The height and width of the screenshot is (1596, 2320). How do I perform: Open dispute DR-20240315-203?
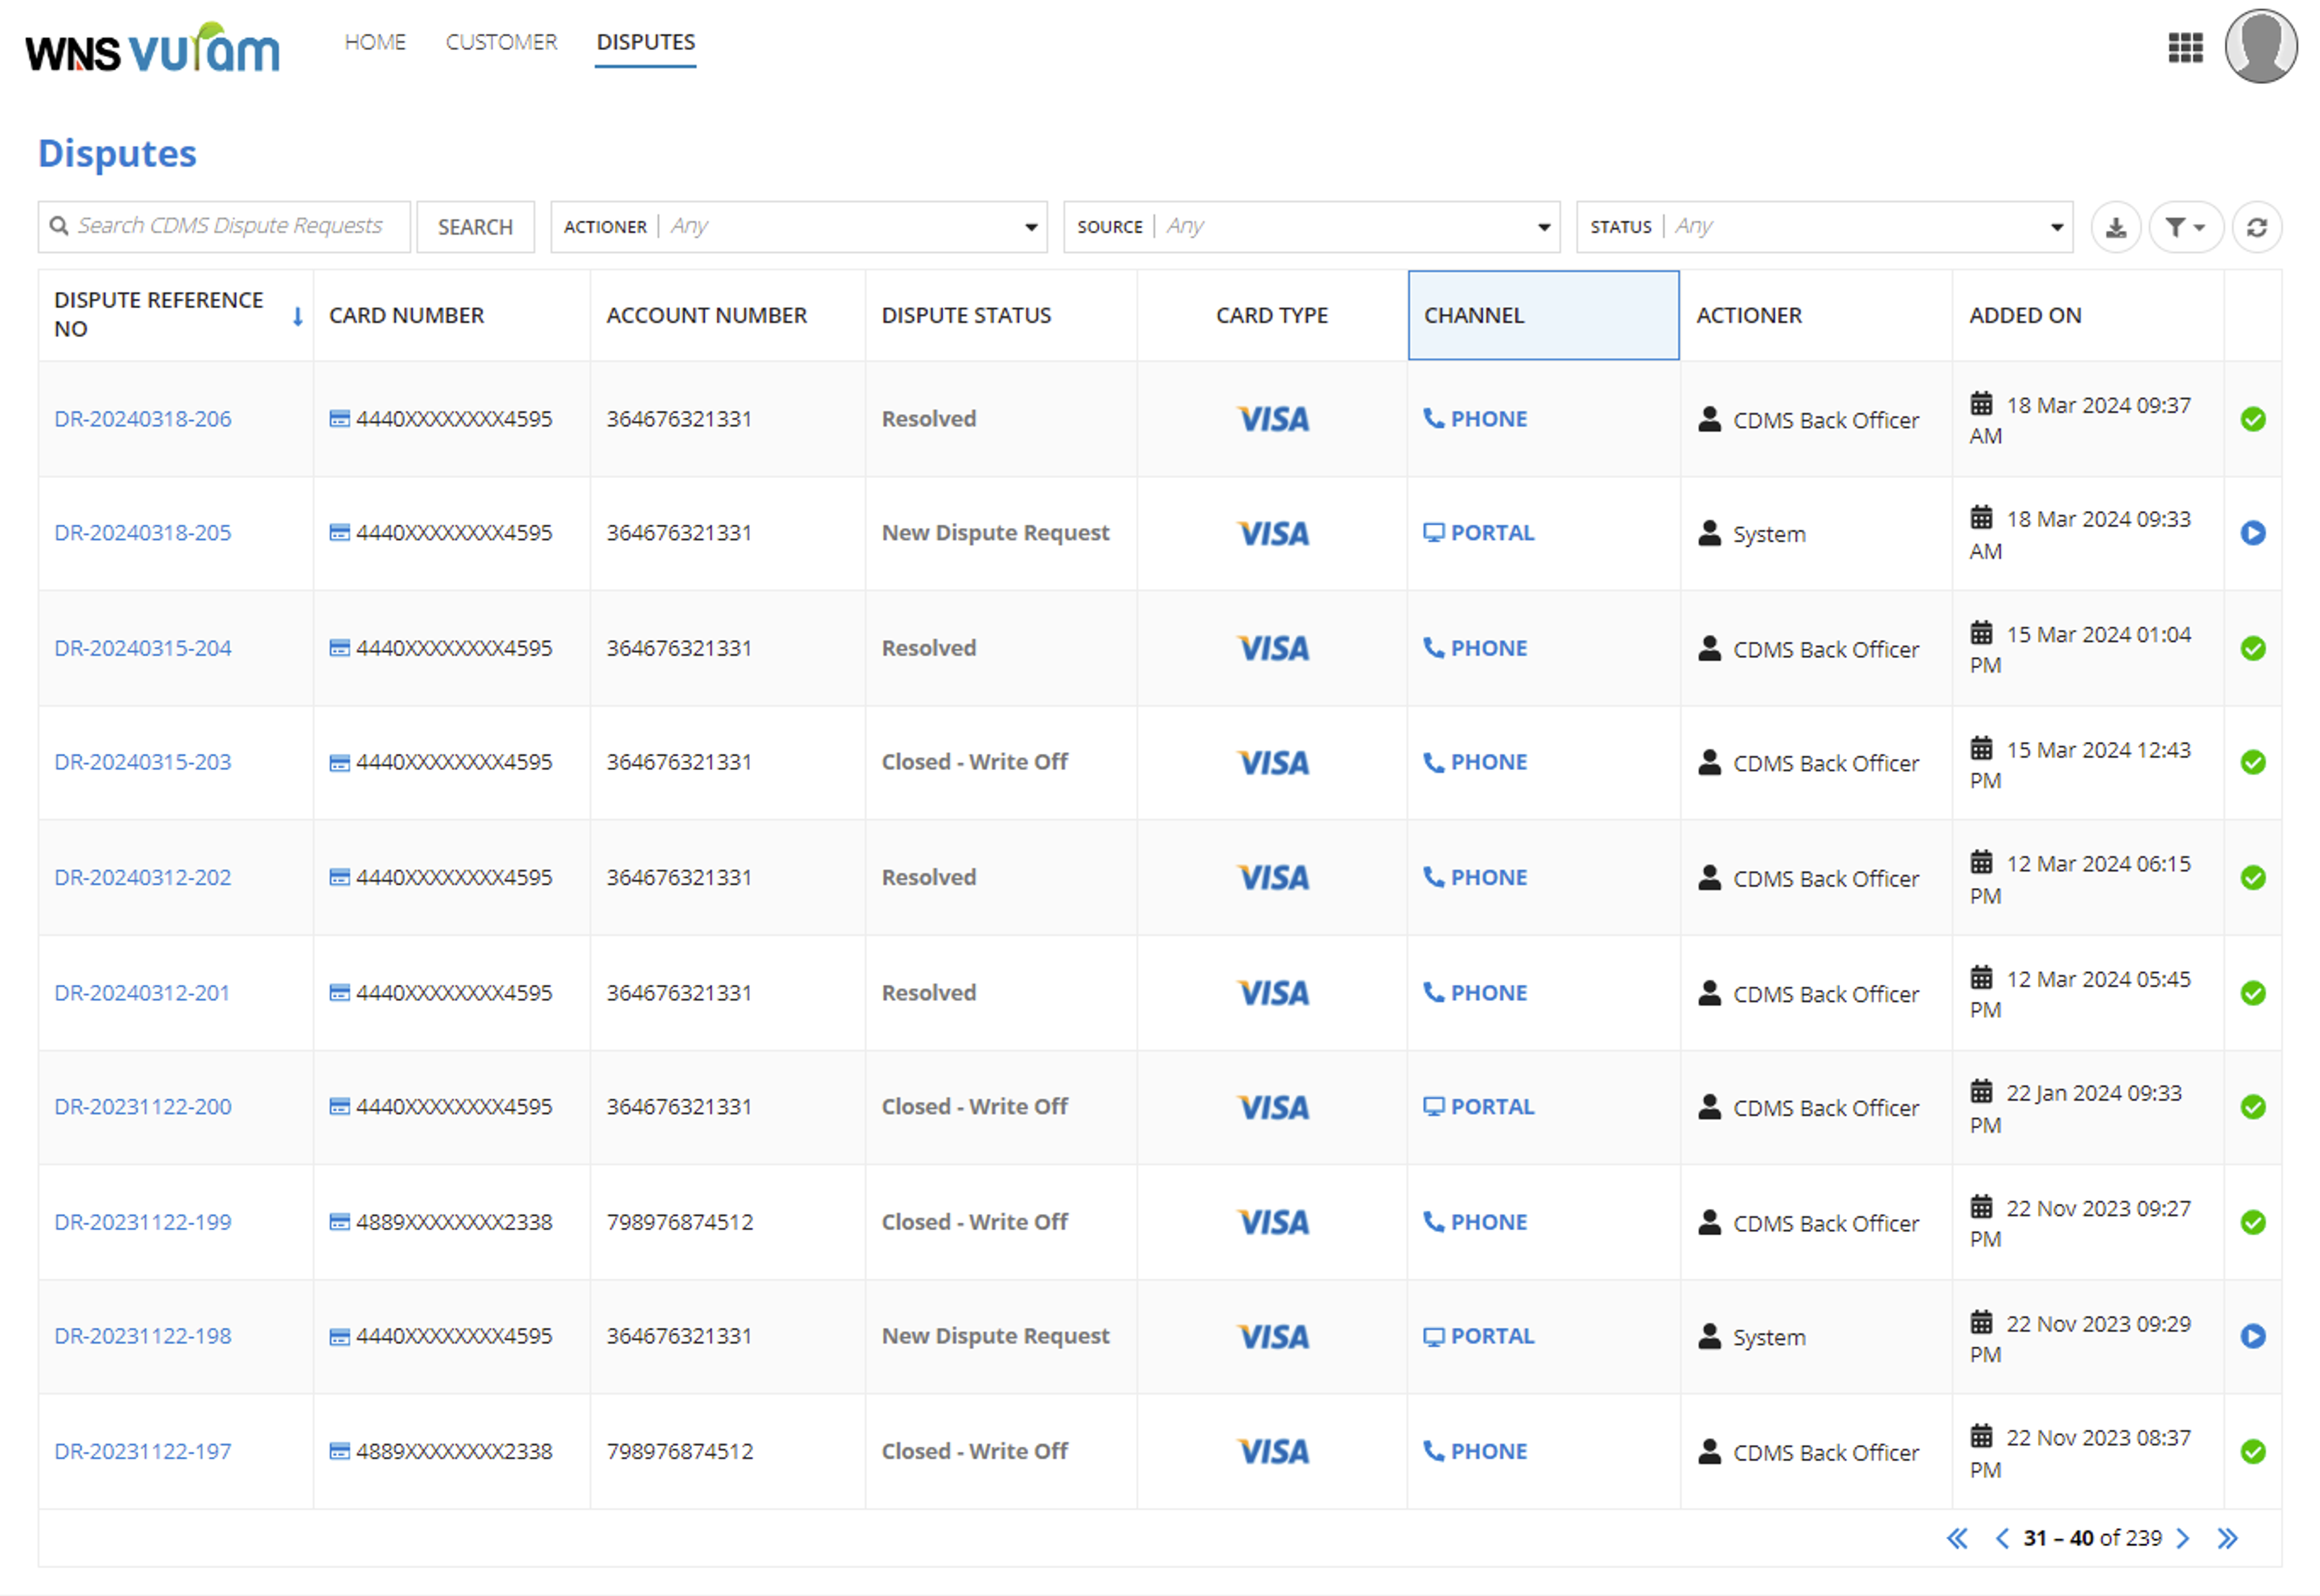pos(142,762)
